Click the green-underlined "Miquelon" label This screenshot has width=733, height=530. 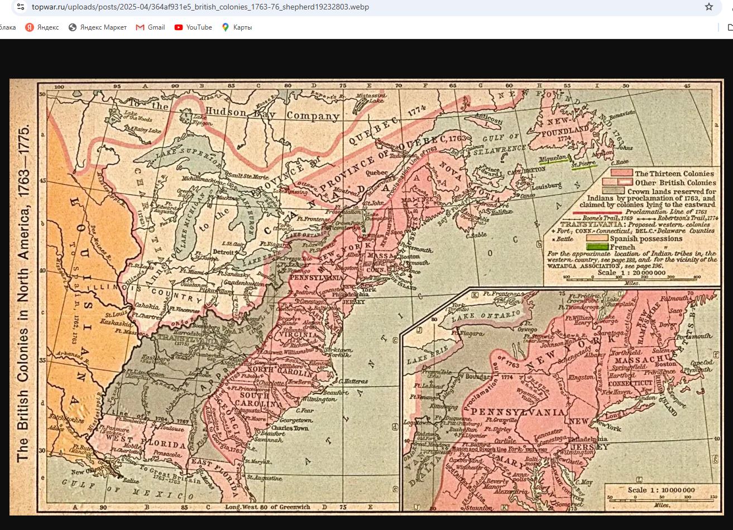click(x=554, y=158)
